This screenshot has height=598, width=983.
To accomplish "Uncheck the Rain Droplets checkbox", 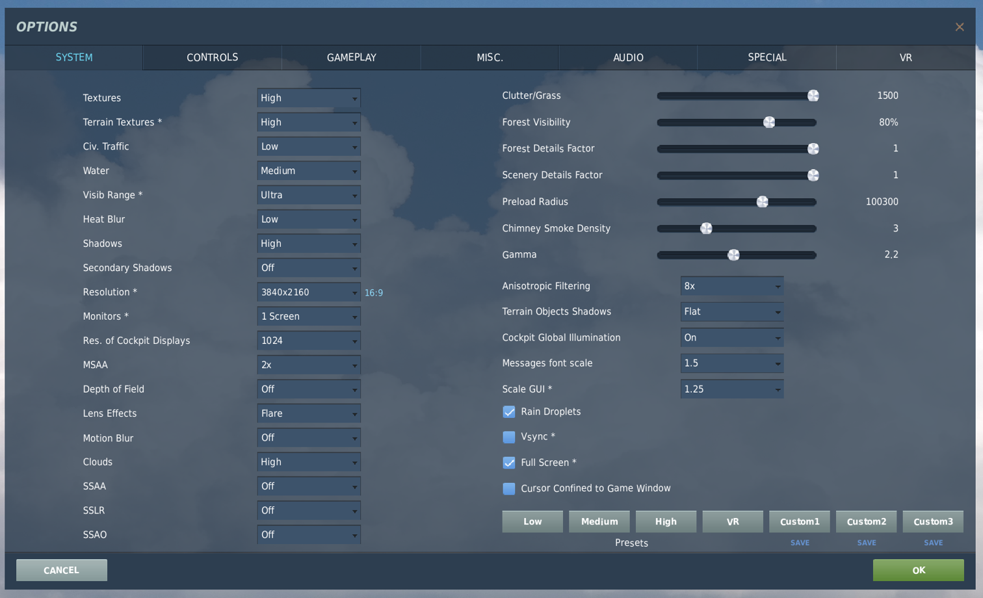I will 509,411.
